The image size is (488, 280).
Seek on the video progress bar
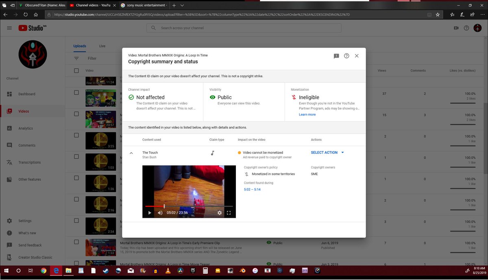tap(189, 206)
